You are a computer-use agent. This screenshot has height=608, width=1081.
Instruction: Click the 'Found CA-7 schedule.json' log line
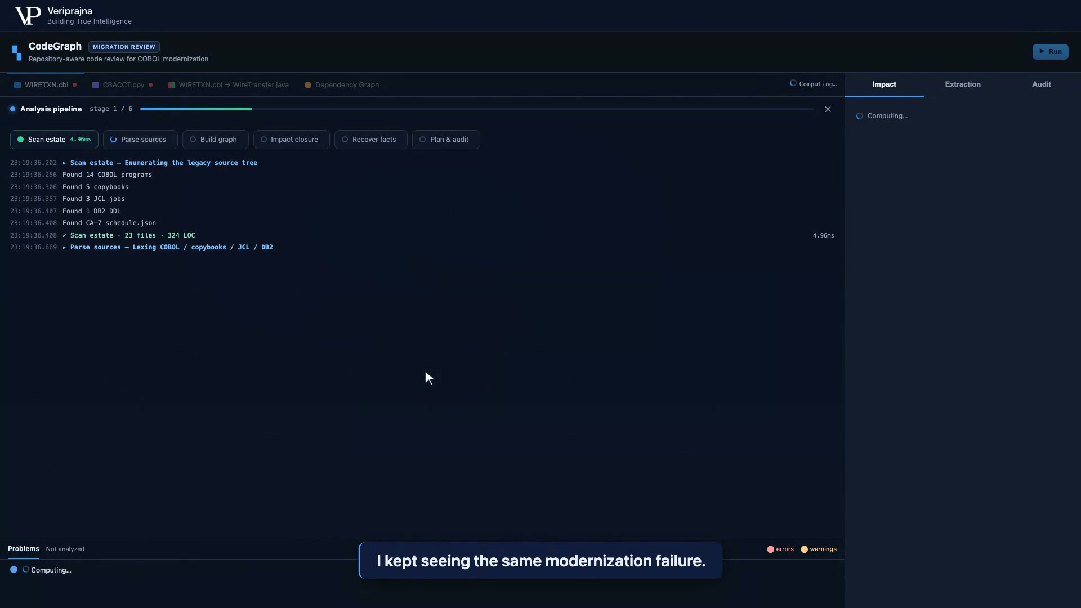coord(109,223)
